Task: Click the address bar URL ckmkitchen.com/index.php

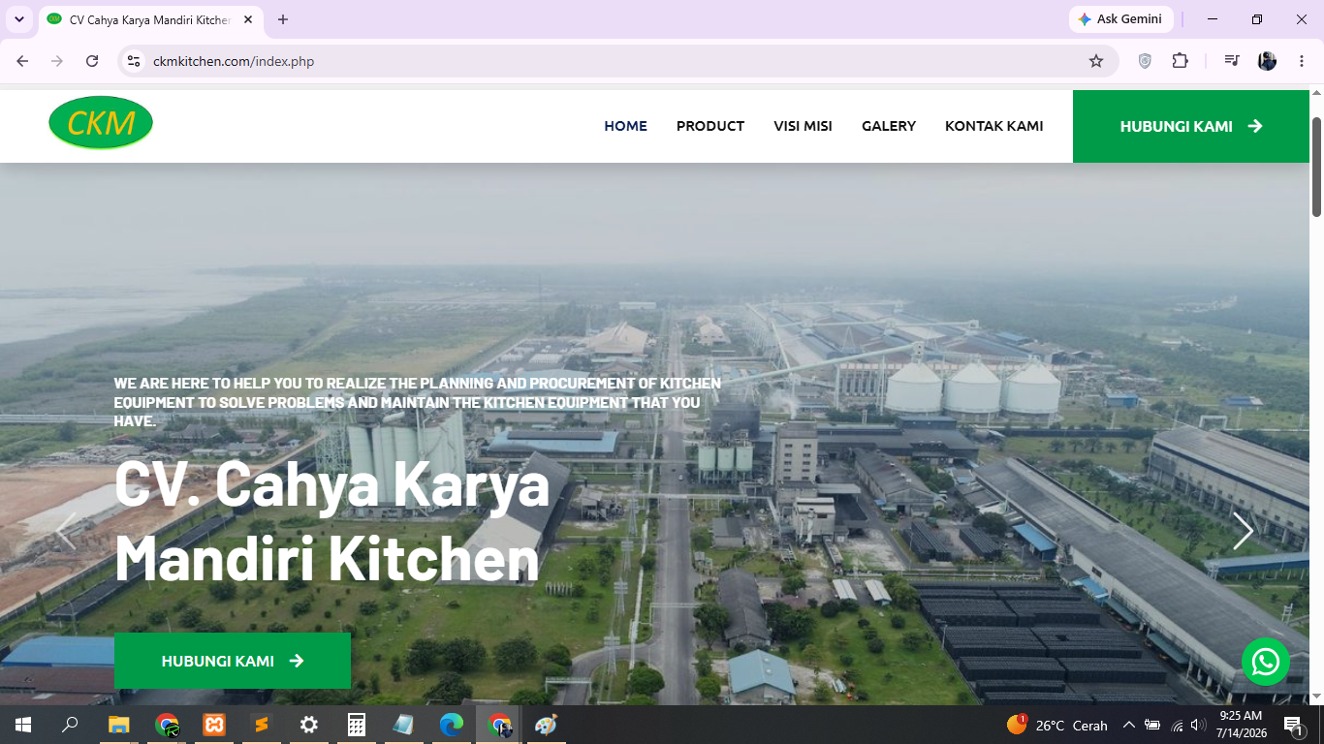Action: pyautogui.click(x=234, y=61)
